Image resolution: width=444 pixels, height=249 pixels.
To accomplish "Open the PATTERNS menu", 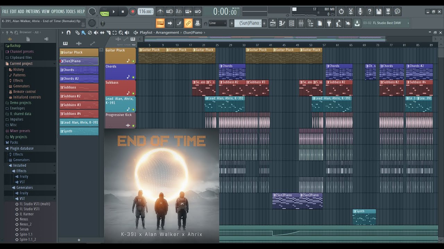I will pyautogui.click(x=33, y=11).
